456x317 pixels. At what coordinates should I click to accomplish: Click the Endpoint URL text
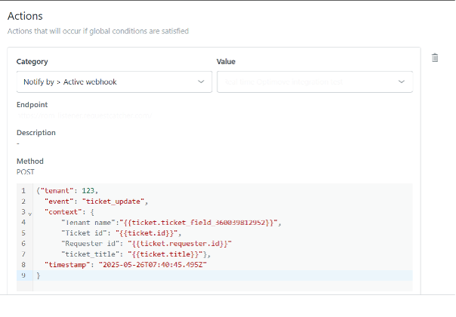point(85,115)
